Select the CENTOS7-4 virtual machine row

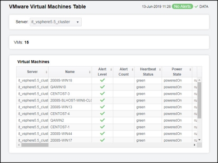click(107, 114)
